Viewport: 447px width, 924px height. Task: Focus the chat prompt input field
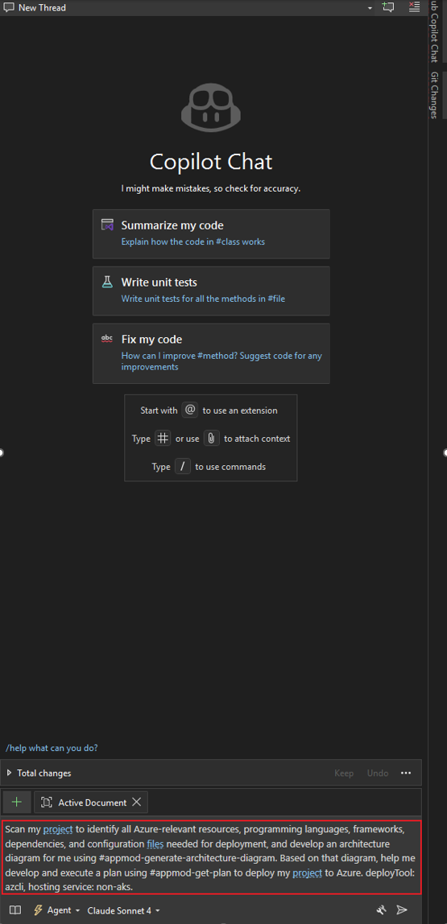[211, 857]
